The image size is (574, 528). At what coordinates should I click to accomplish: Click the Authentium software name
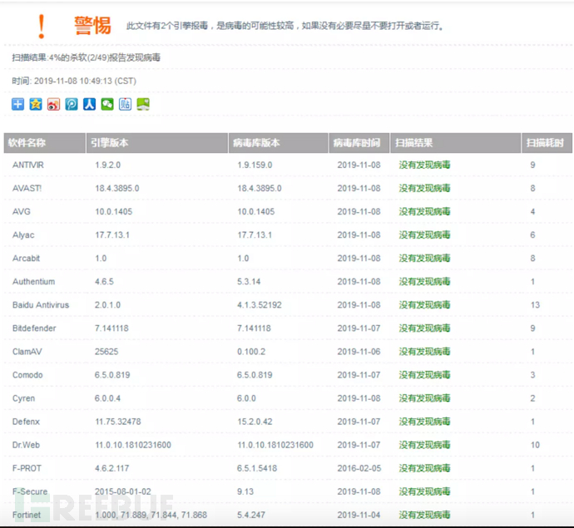33,282
